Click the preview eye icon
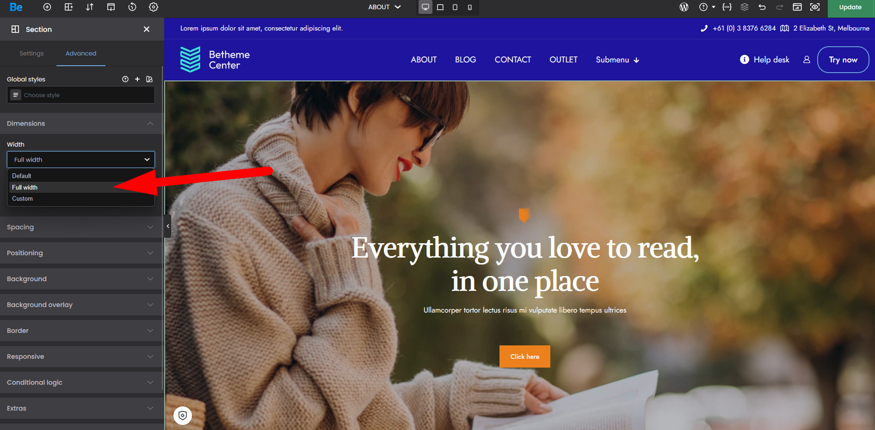This screenshot has height=430, width=875. coord(815,7)
